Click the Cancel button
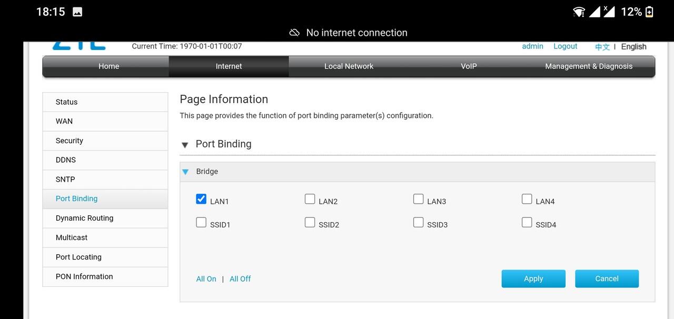Viewport: 674px width, 319px height. pos(607,278)
